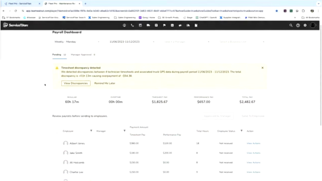Open ServiceTitan's global search magnifier

[291, 25]
